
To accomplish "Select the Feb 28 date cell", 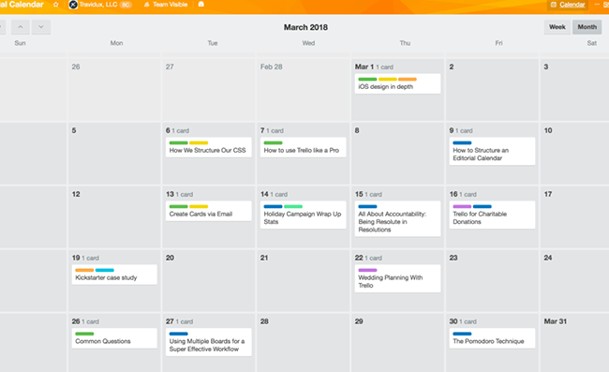I will [303, 89].
